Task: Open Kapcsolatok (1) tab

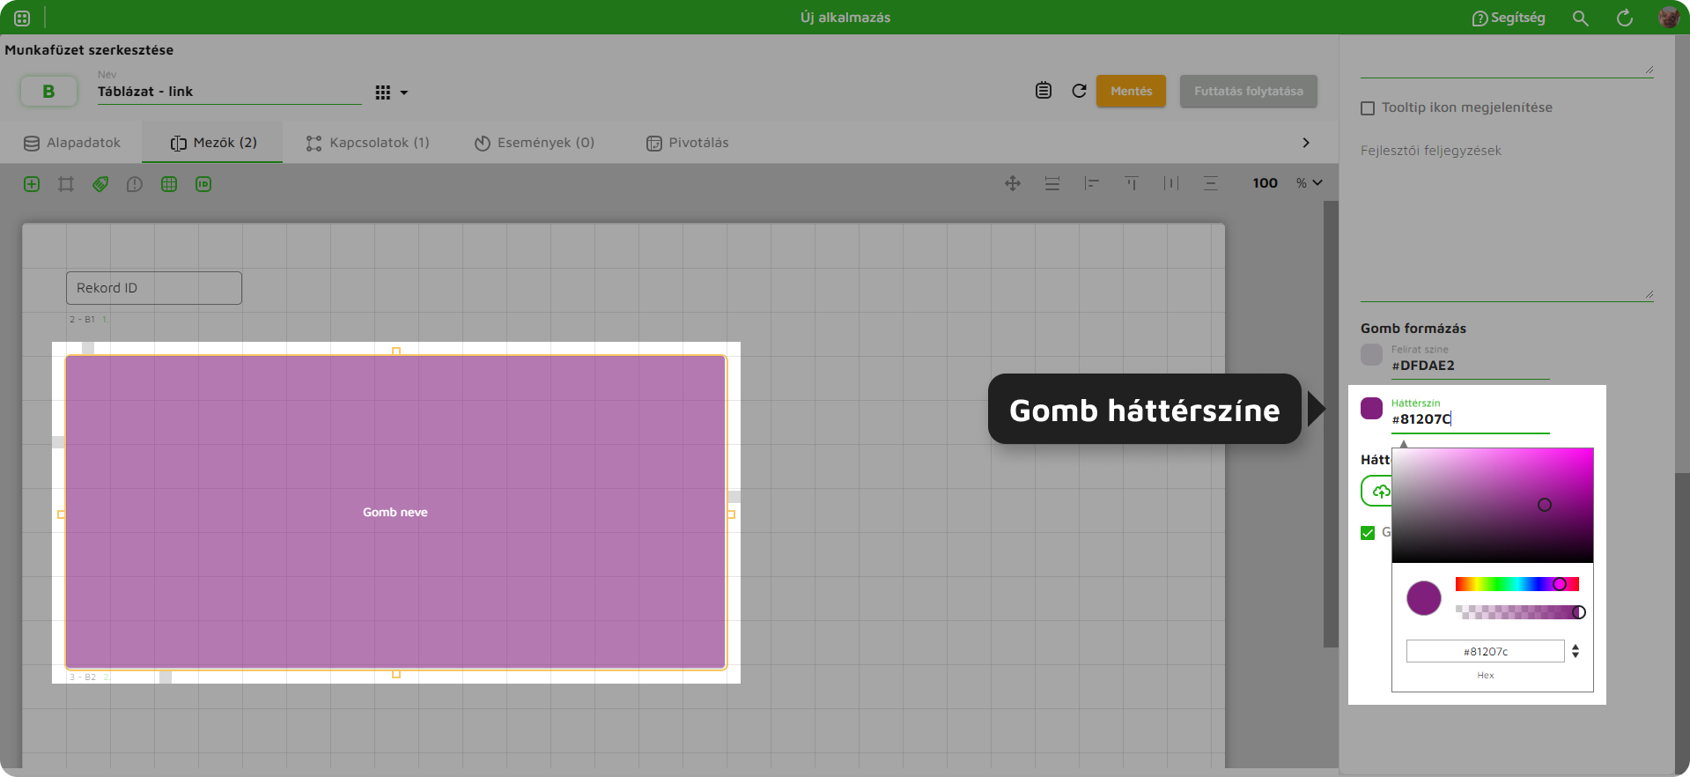Action: pyautogui.click(x=367, y=143)
